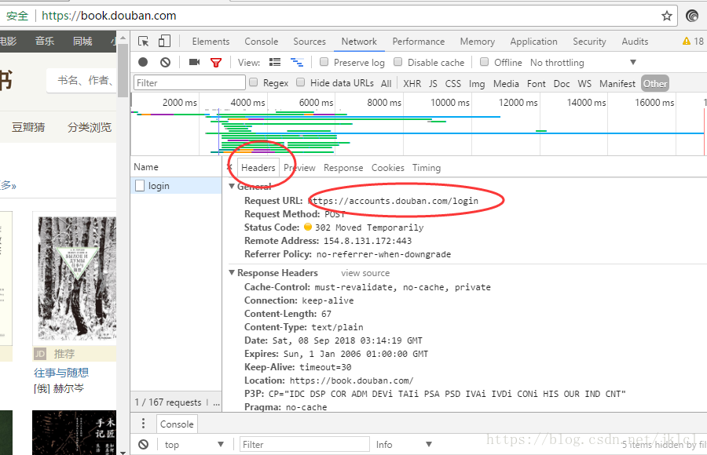
Task: Open the Console drawer tab
Action: tap(177, 424)
